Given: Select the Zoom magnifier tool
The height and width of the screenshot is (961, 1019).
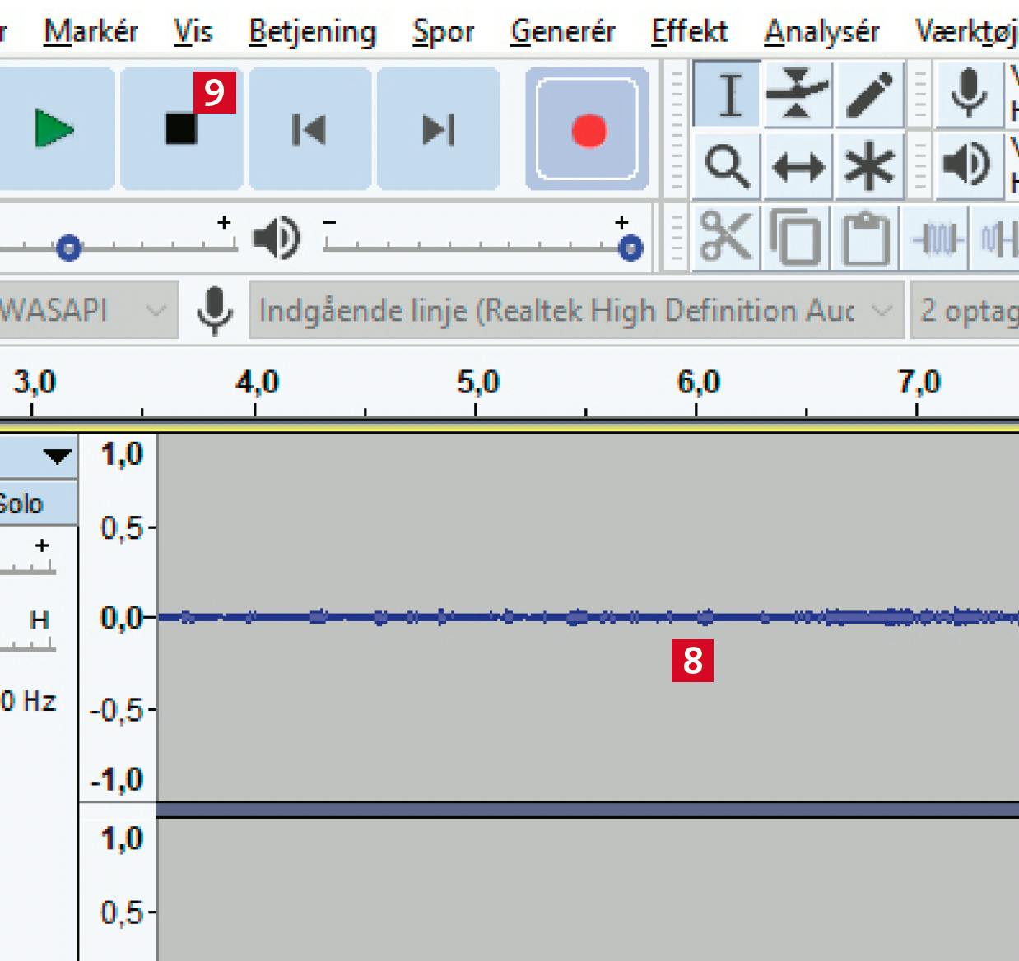Looking at the screenshot, I should point(728,167).
